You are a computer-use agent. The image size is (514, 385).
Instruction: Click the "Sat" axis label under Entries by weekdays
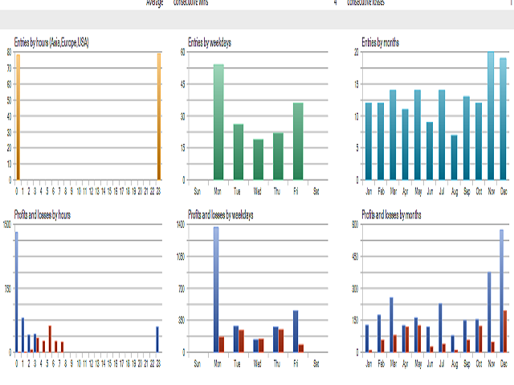pyautogui.click(x=316, y=192)
